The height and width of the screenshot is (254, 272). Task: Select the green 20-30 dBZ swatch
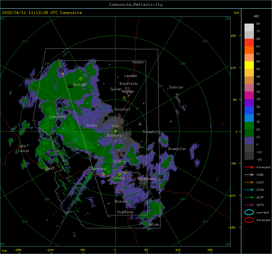(249, 126)
